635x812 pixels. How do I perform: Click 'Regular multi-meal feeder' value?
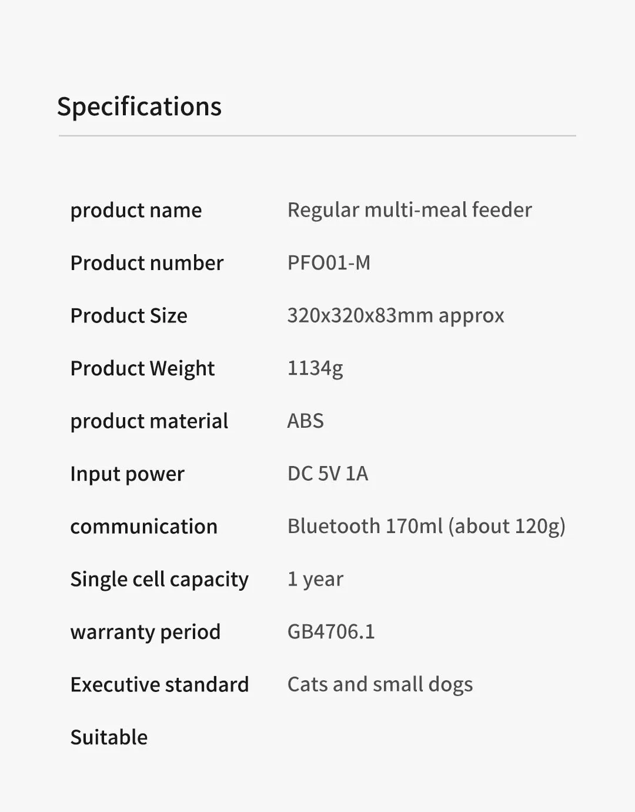pos(409,210)
